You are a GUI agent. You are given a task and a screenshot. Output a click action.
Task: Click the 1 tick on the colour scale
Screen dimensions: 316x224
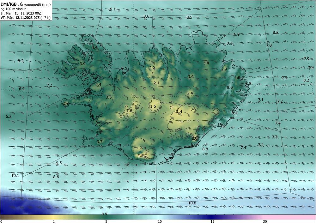(x=54, y=221)
